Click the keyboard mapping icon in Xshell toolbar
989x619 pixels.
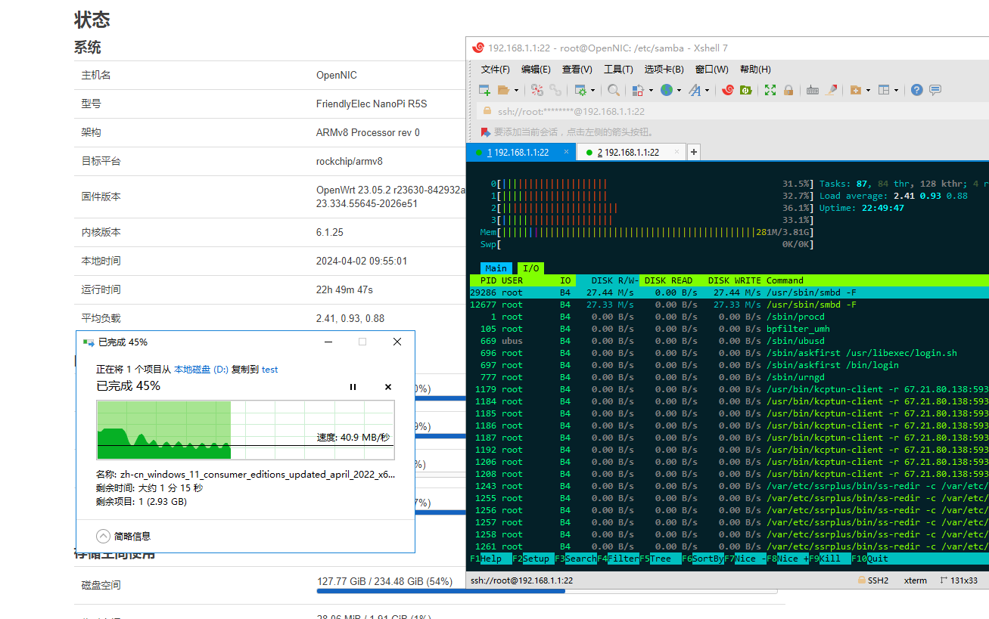(813, 90)
